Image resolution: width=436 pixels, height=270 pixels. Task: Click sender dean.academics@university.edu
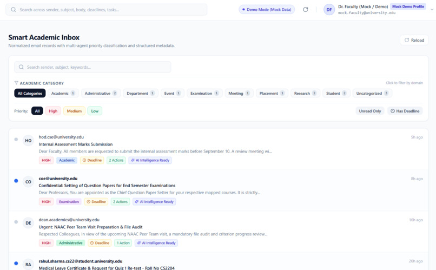[69, 220]
